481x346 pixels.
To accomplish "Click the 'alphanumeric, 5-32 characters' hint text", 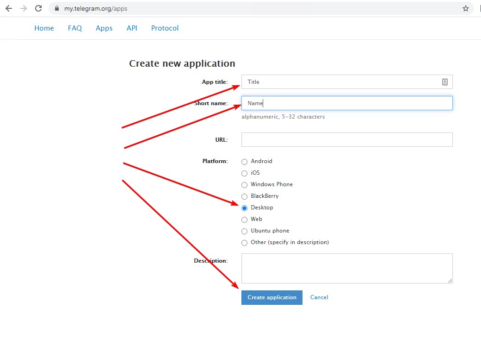I will point(283,117).
